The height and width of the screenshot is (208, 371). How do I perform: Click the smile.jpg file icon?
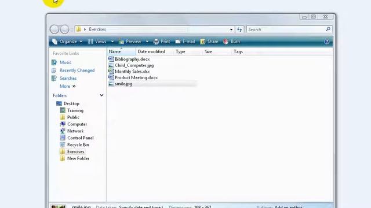pos(111,84)
